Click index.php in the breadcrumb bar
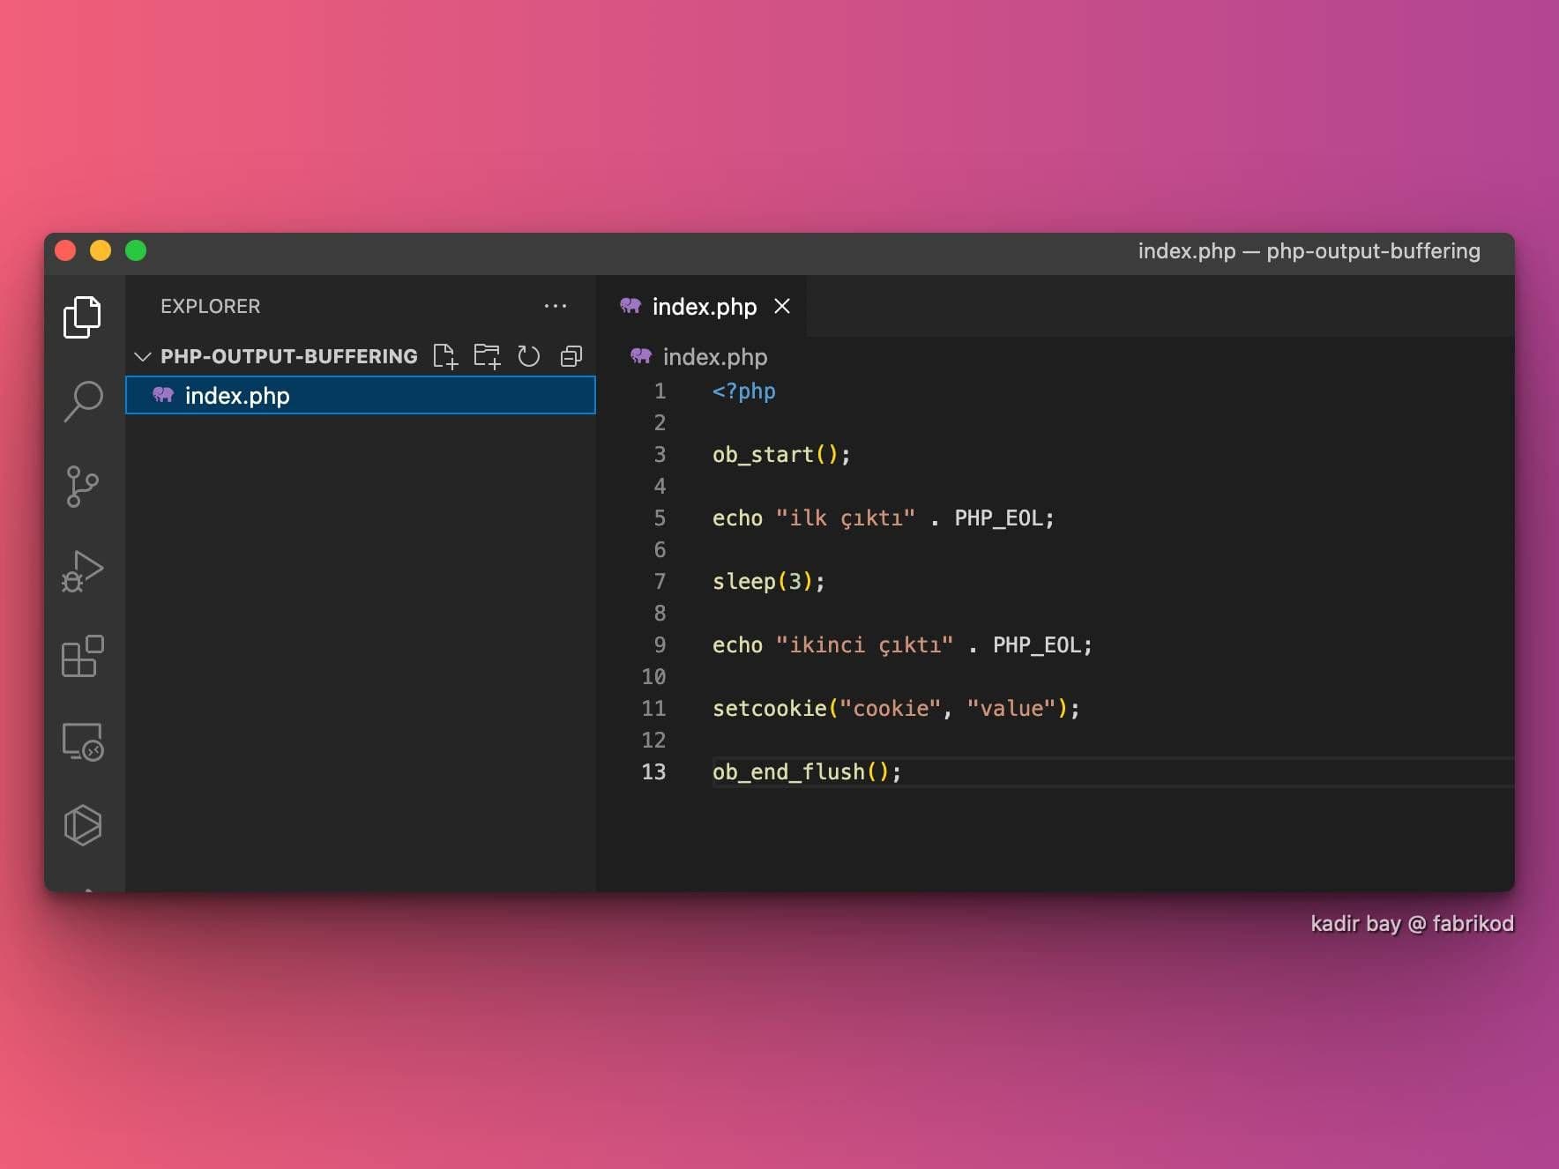This screenshot has width=1559, height=1169. point(714,357)
